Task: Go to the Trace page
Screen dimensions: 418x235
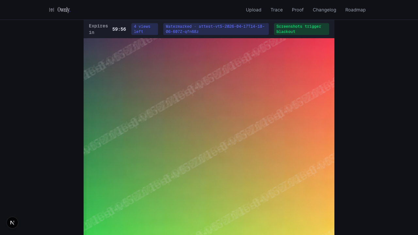Action: (276, 10)
